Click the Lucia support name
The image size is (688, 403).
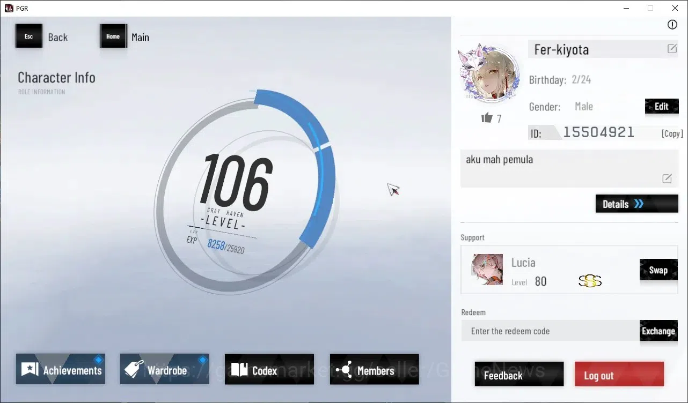pos(523,263)
